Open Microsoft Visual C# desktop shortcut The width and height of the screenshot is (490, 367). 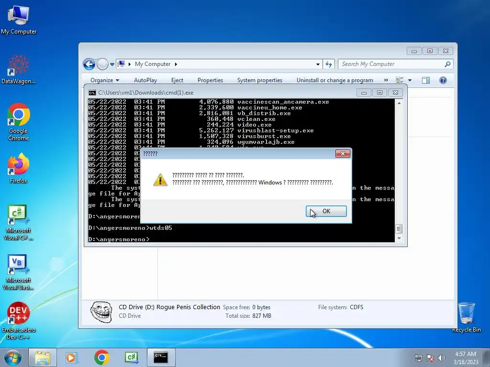click(x=19, y=223)
